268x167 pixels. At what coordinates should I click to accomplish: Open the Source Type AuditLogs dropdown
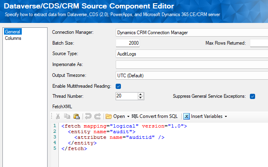[192, 54]
